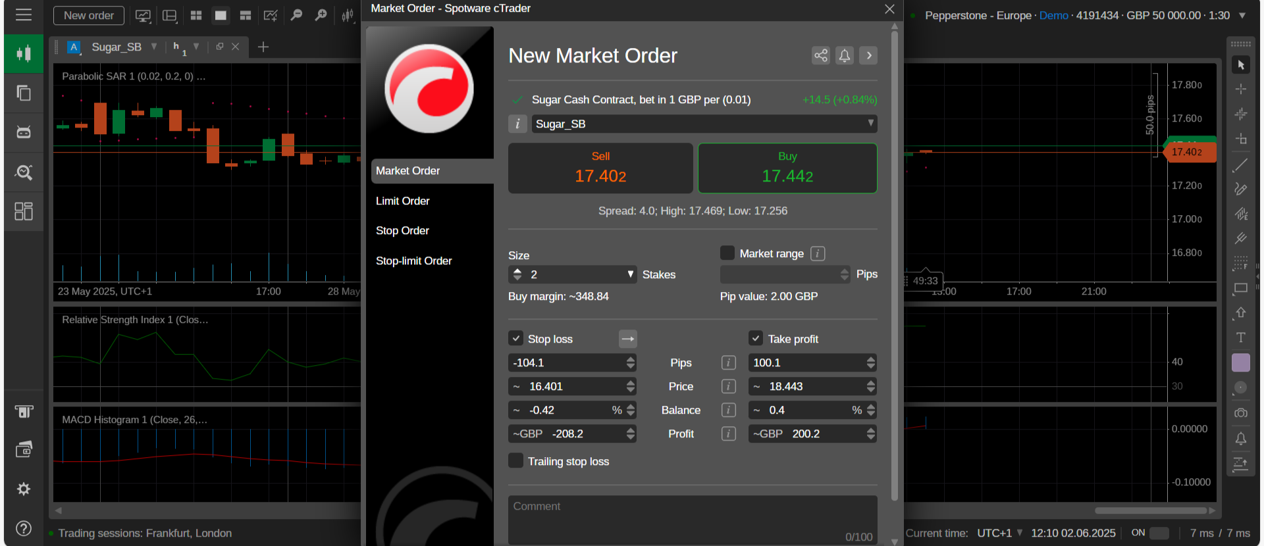
Task: Open the wallet icon in left sidebar
Action: click(24, 450)
